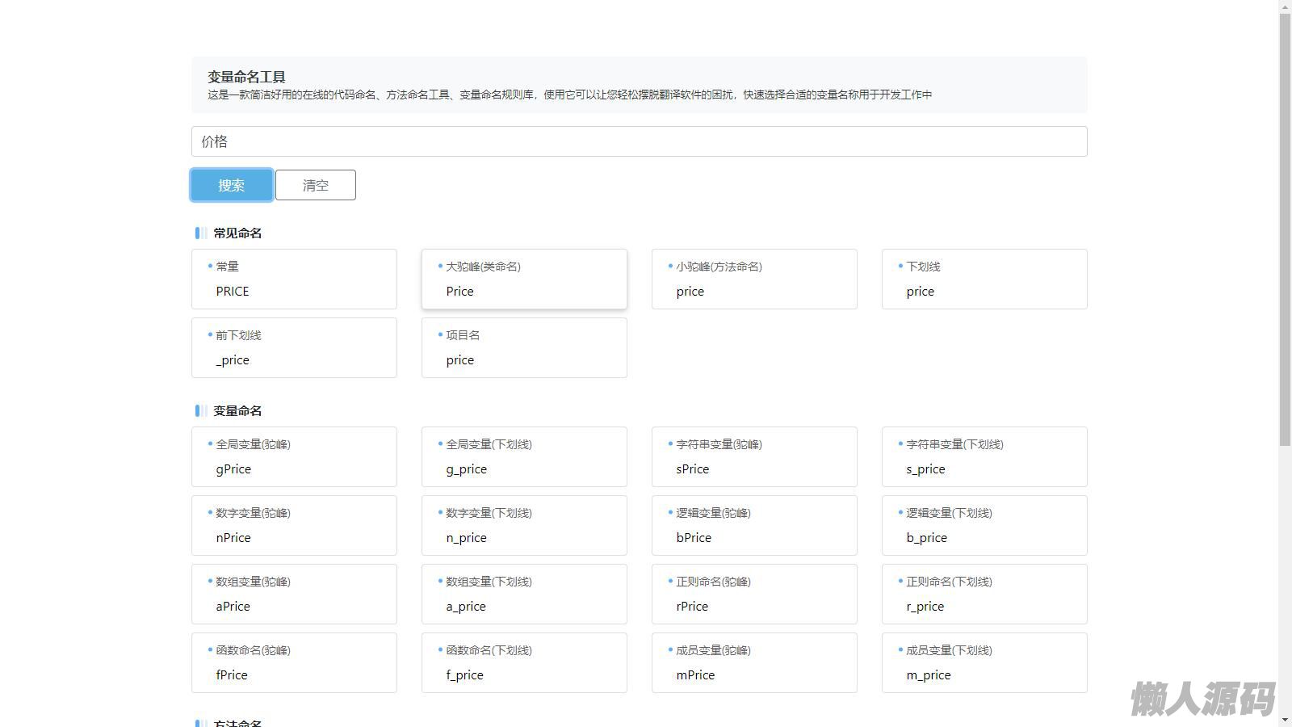1292x727 pixels.
Task: Click the 逻辑变量(驼峰) bPrice card
Action: coord(754,525)
